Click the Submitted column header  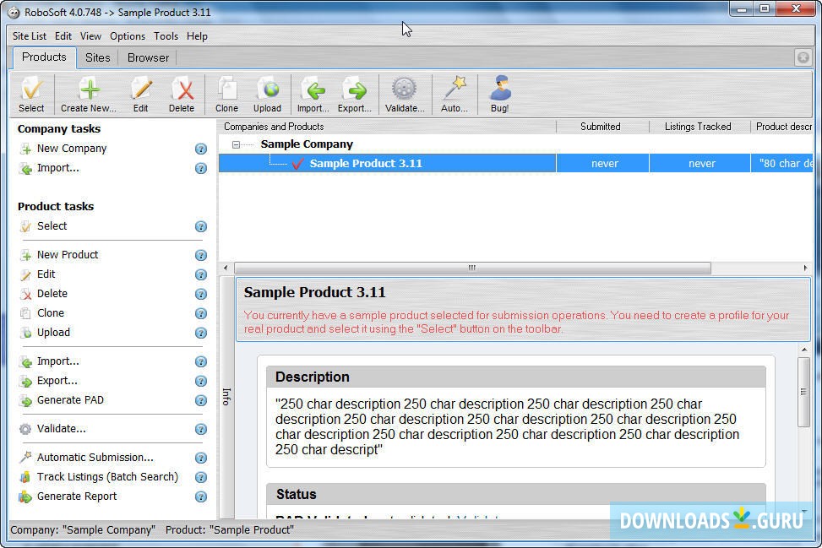602,127
